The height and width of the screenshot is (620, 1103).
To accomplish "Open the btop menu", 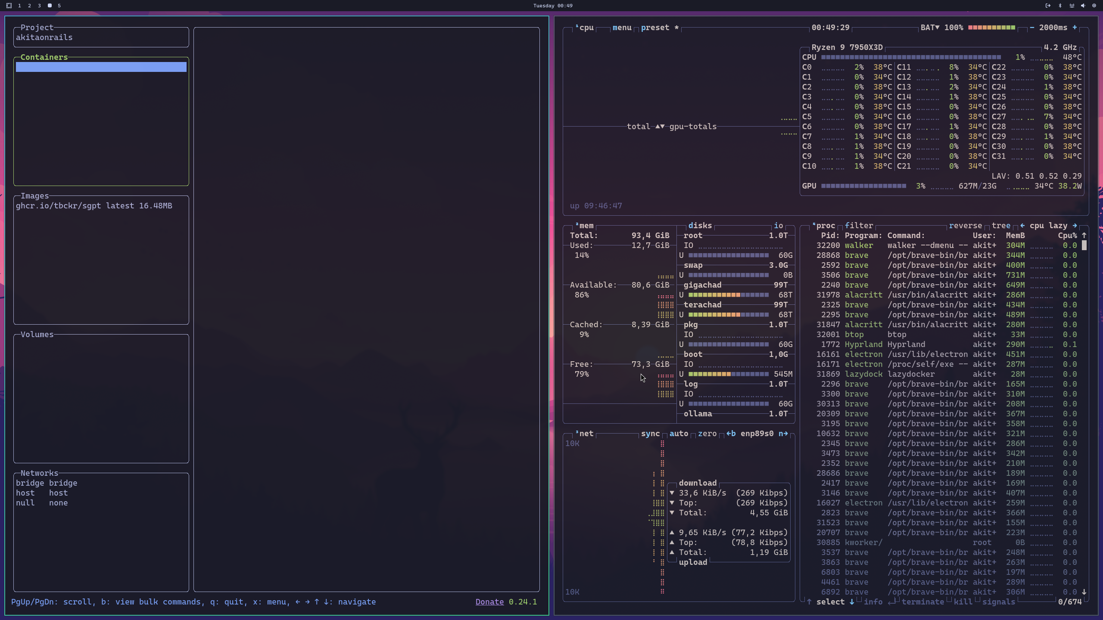I will [622, 28].
